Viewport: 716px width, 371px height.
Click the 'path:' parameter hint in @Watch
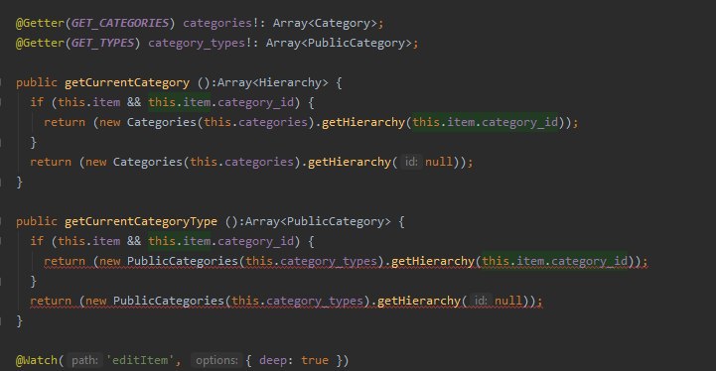85,360
